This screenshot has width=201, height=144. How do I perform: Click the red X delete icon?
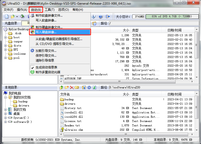tap(72, 88)
